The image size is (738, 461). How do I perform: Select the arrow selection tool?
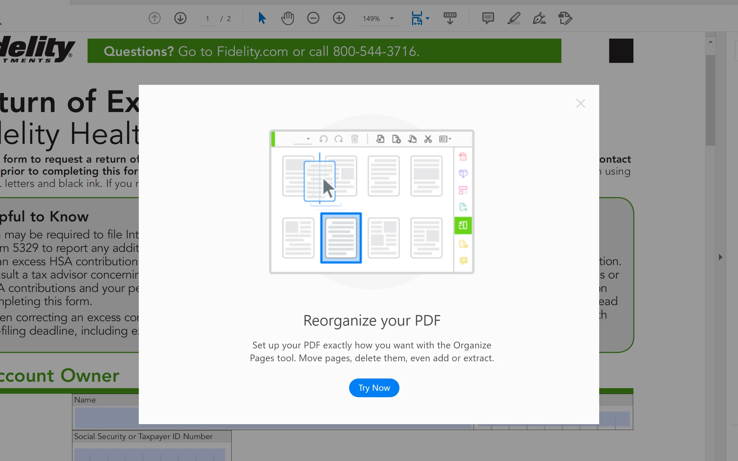(262, 18)
